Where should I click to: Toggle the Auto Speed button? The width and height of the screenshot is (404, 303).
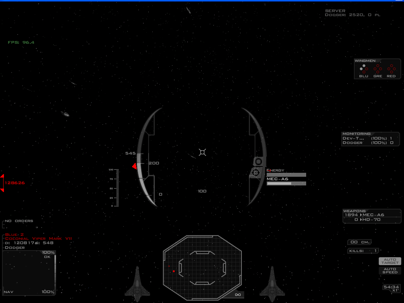click(390, 271)
